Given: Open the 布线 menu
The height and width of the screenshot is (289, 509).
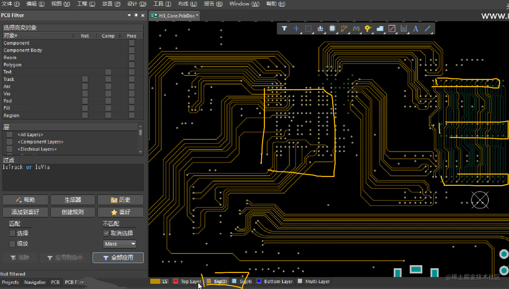Looking at the screenshot, I should click(x=186, y=4).
